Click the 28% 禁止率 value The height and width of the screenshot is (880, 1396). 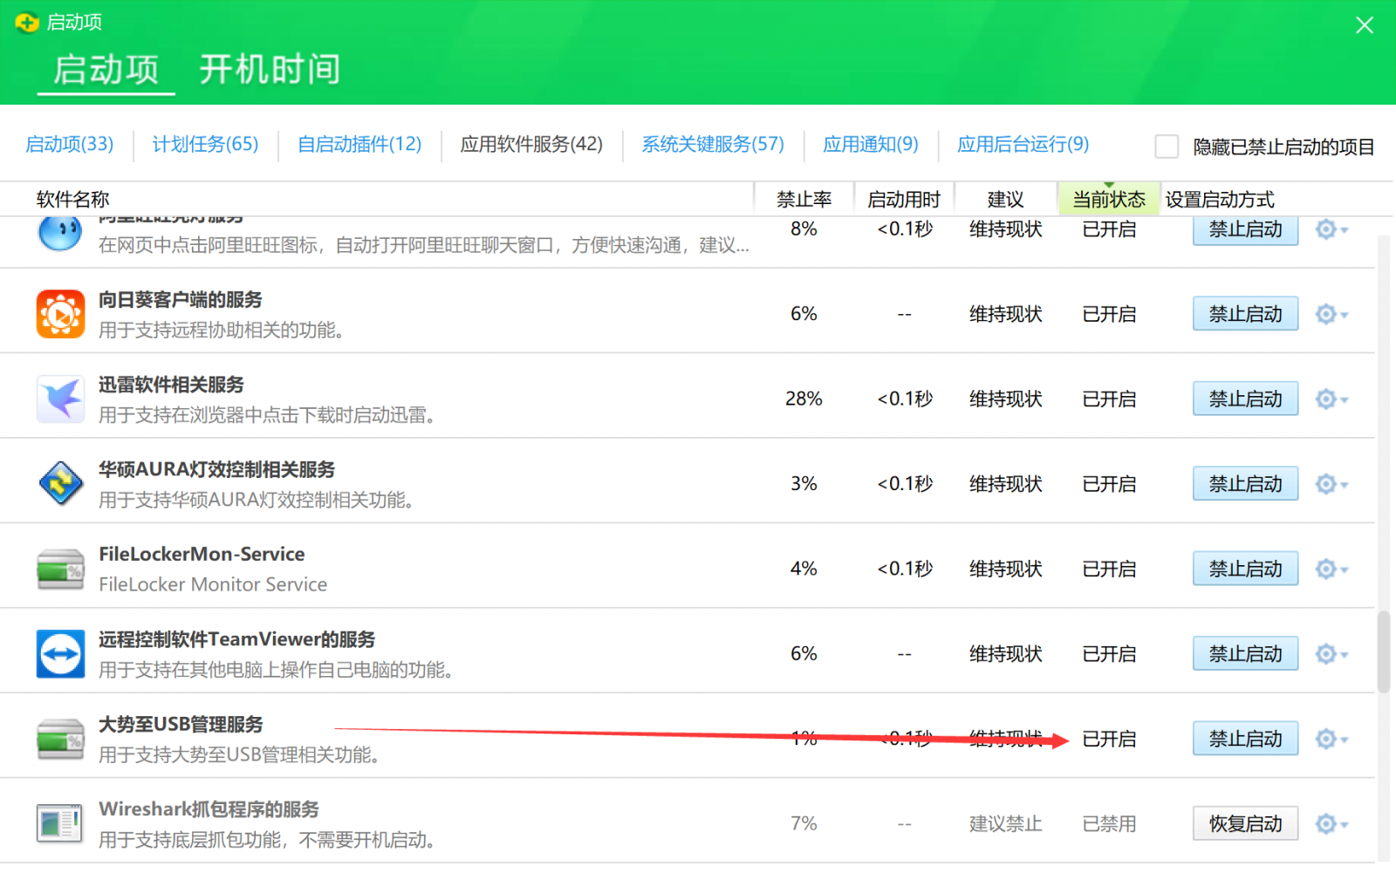point(804,399)
